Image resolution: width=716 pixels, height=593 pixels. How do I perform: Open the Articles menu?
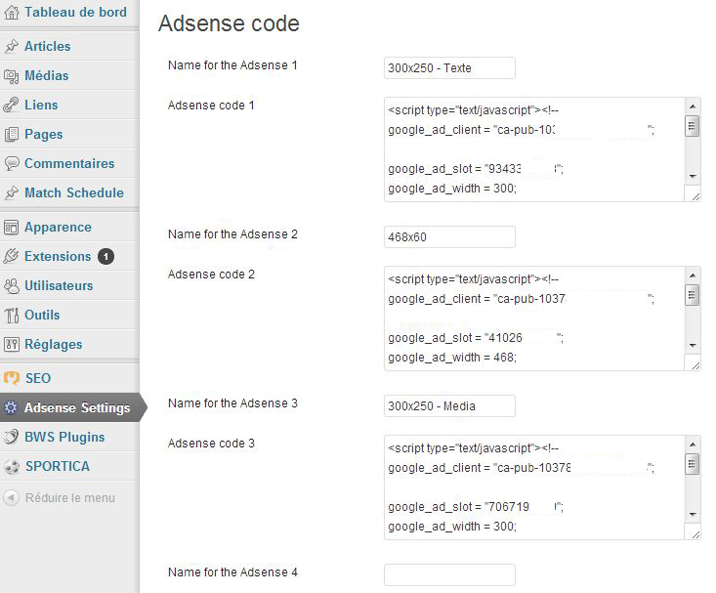[x=69, y=46]
